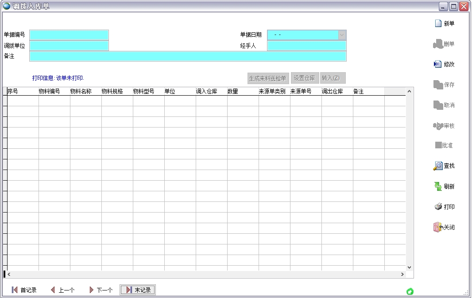This screenshot has height=298, width=472.
Task: Jump to 末记录 (last record)
Action: [x=140, y=290]
